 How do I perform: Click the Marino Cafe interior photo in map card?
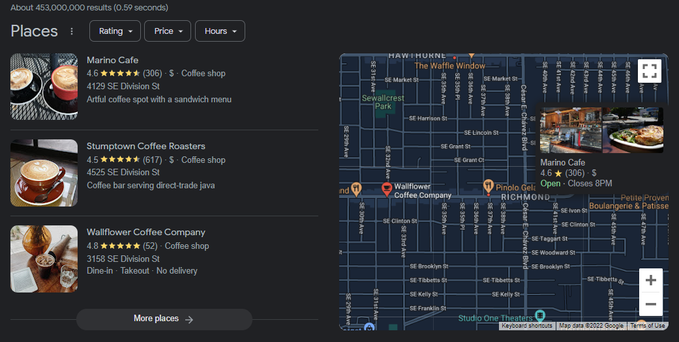click(x=571, y=130)
